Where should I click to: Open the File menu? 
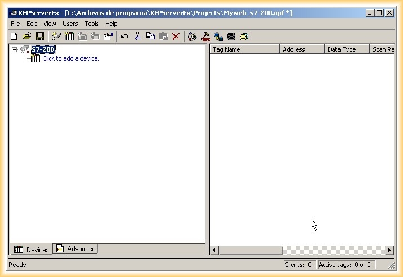15,24
